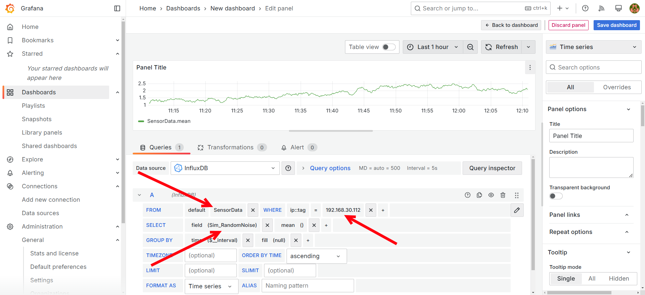Click the pencil edit raw query icon
The width and height of the screenshot is (645, 295).
point(517,210)
